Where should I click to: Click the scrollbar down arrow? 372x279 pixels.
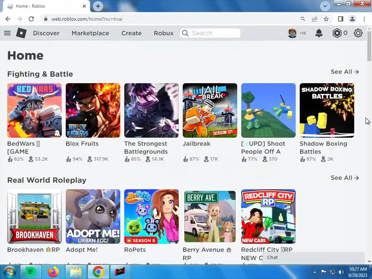(369, 262)
